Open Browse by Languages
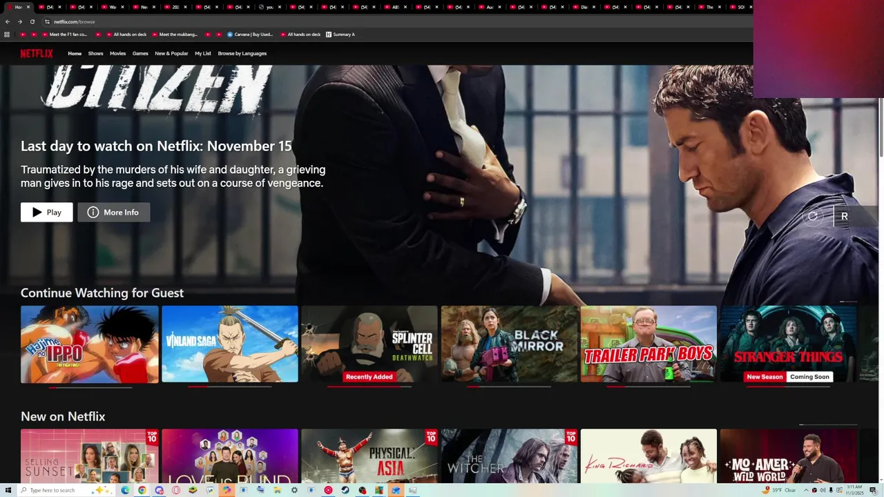884x497 pixels. tap(242, 53)
